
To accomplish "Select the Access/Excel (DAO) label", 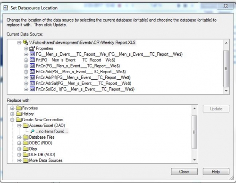I will (x=47, y=125).
